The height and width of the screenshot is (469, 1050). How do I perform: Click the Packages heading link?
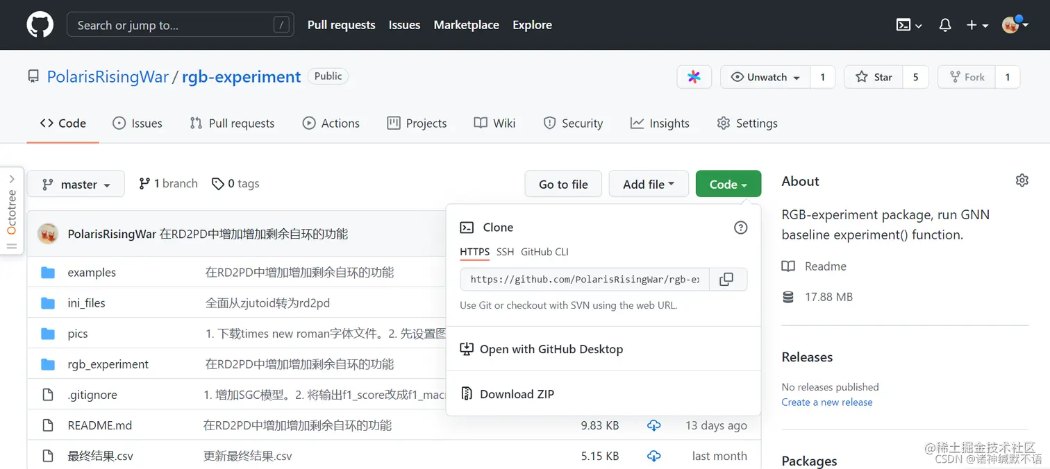click(809, 461)
